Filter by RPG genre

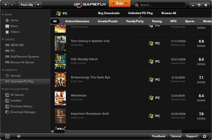pyautogui.click(x=173, y=21)
